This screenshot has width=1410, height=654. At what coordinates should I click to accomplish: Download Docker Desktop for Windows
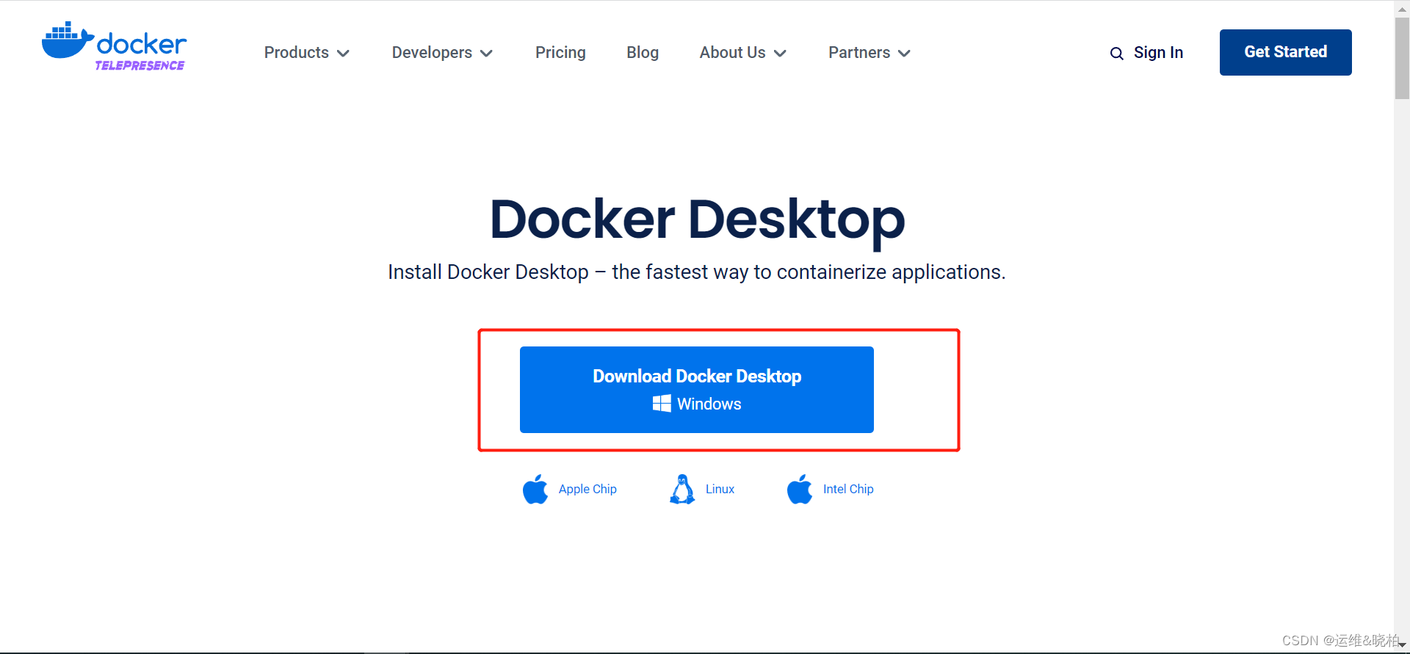tap(697, 390)
